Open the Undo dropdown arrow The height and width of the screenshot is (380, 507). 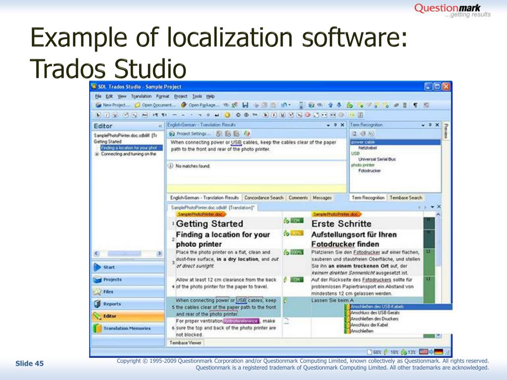tap(289, 105)
